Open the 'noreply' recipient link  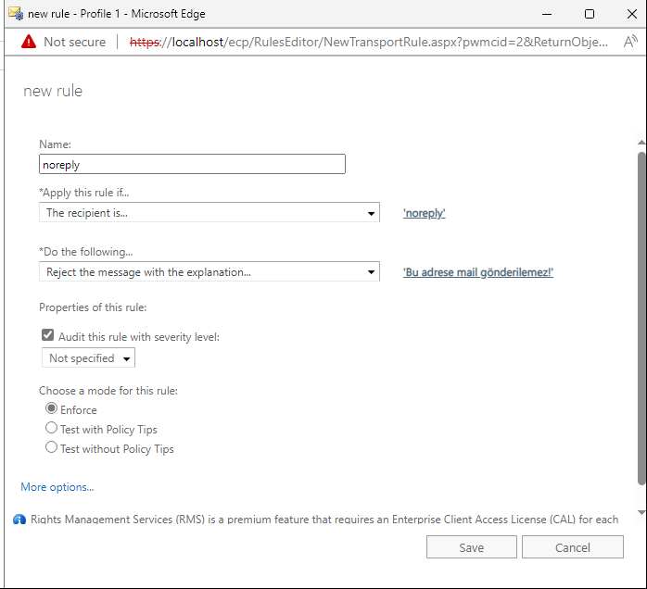pos(425,213)
